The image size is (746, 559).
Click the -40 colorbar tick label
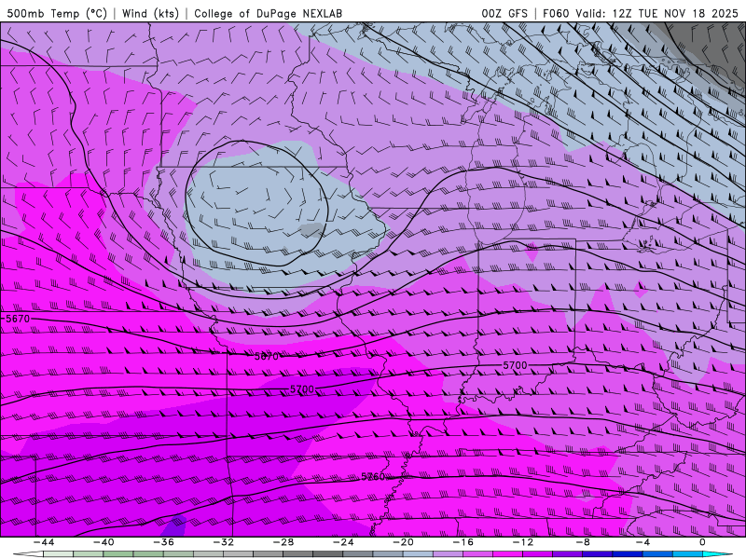pyautogui.click(x=104, y=542)
